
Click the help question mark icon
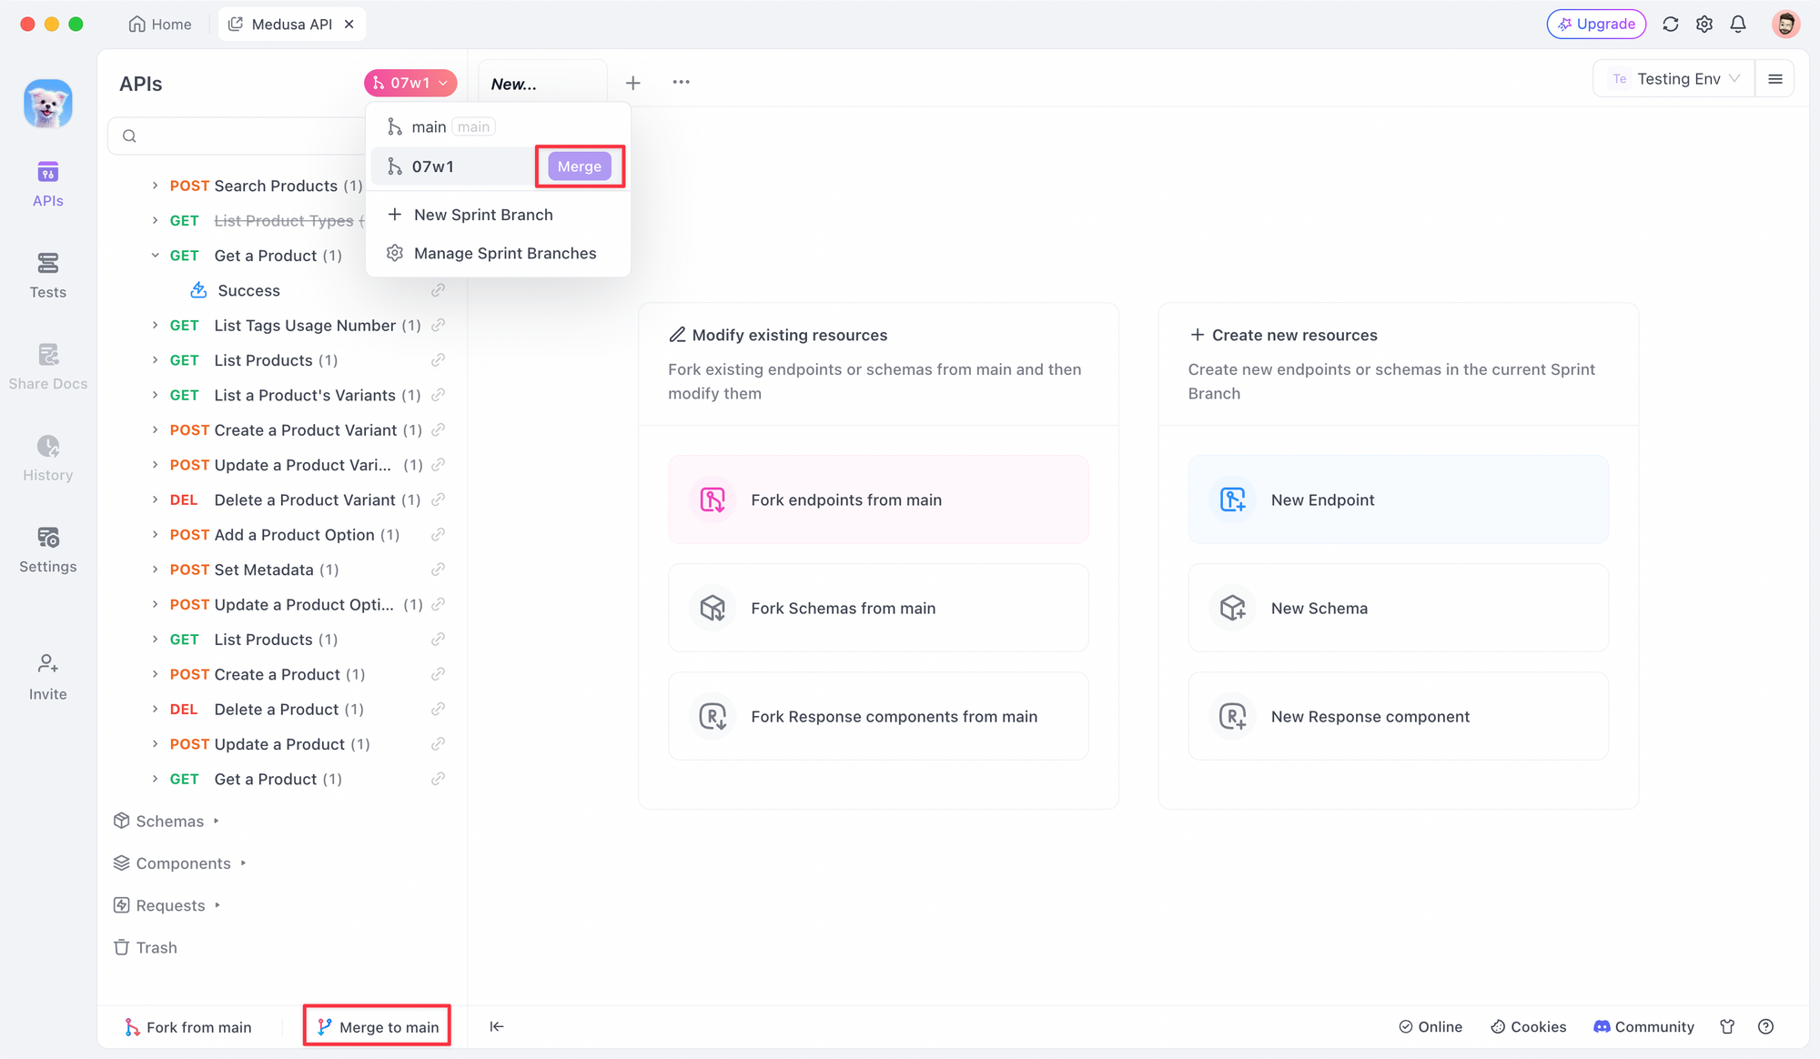1765,1026
